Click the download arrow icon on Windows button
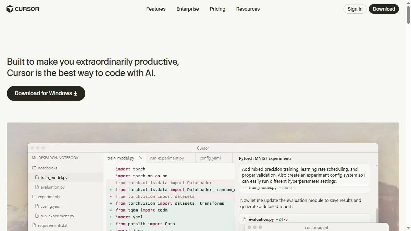 pos(76,93)
